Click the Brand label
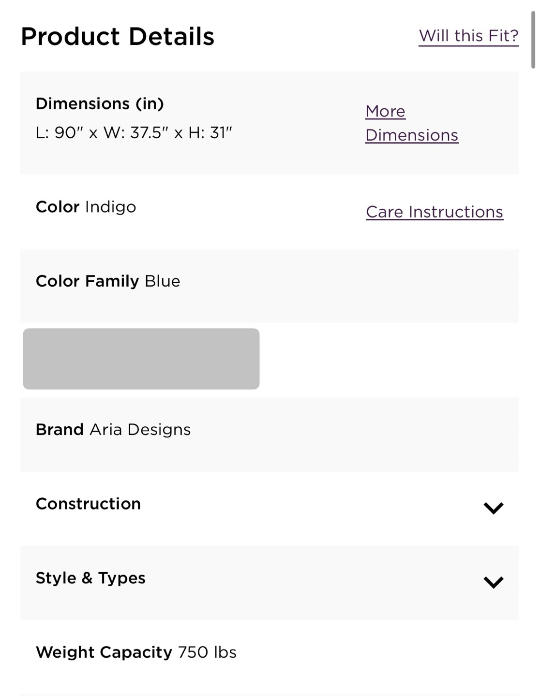539x696 pixels. (60, 429)
